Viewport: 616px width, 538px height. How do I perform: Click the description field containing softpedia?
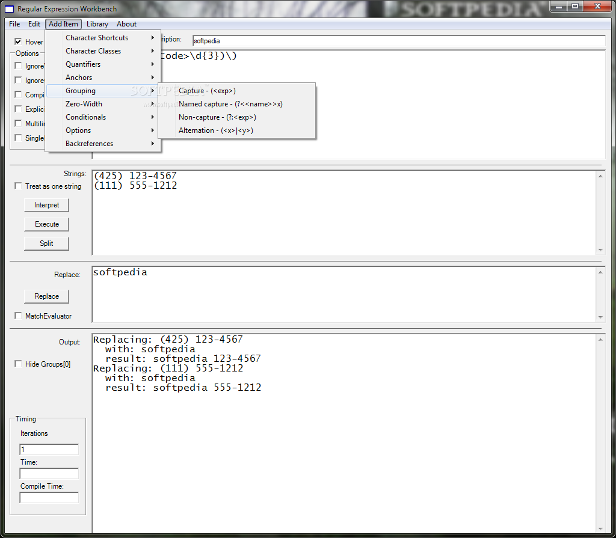399,41
